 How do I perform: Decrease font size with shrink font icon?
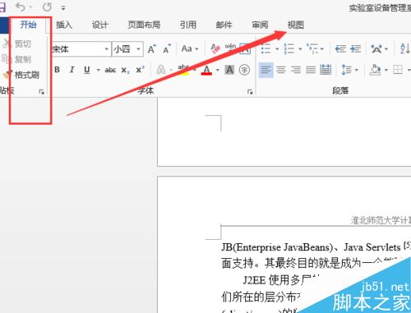tap(167, 49)
